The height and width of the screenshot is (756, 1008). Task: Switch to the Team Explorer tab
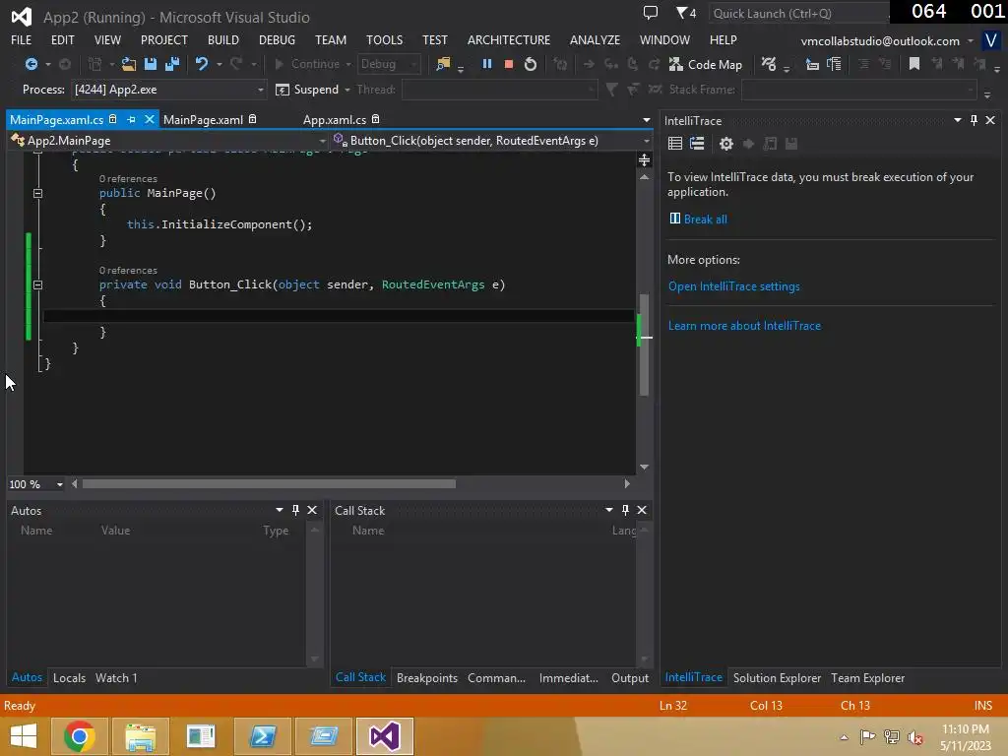click(x=867, y=677)
